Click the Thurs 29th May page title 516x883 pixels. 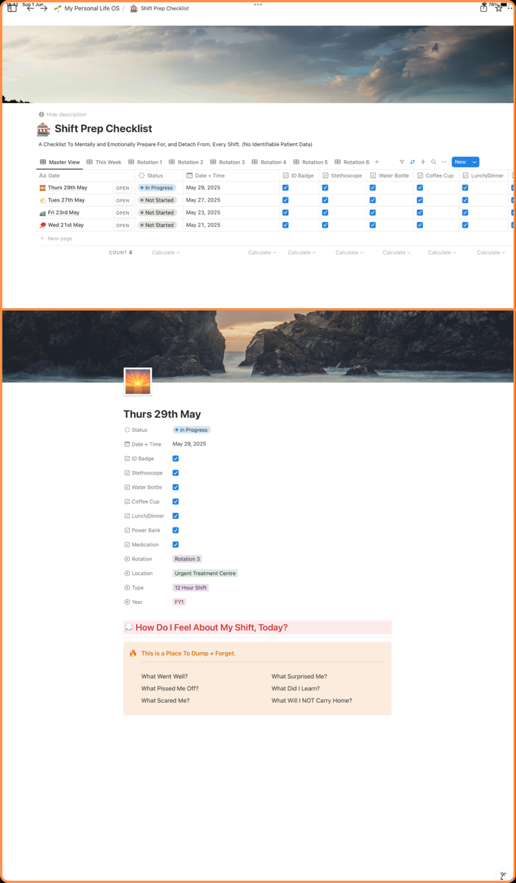[162, 414]
